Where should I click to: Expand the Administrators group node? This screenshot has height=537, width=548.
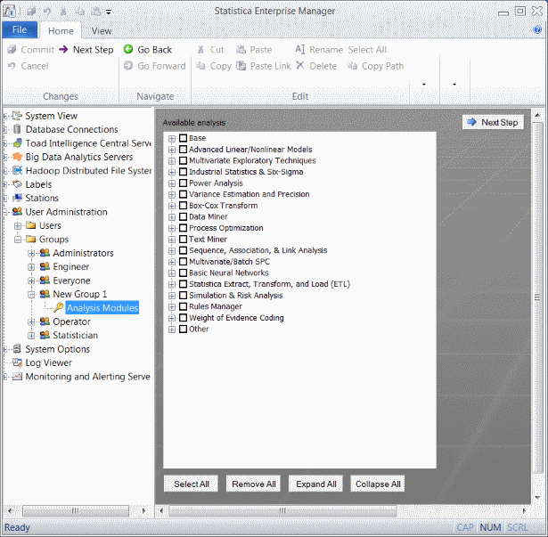(x=31, y=253)
